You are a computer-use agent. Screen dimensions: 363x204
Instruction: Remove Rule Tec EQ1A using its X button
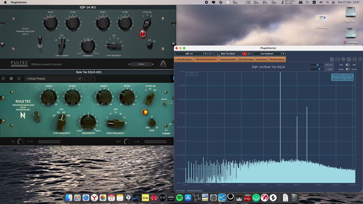[x=249, y=54]
